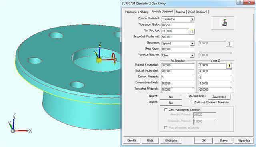The height and width of the screenshot is (147, 256).
Task: Toggle Vyp. při posled. průchodu checkbox
Action: coord(166,127)
